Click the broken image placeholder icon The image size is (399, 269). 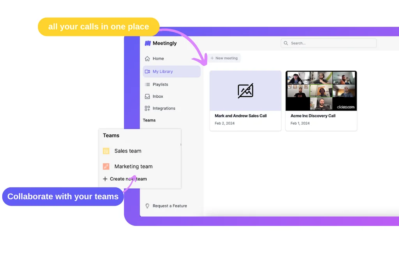pos(245,91)
